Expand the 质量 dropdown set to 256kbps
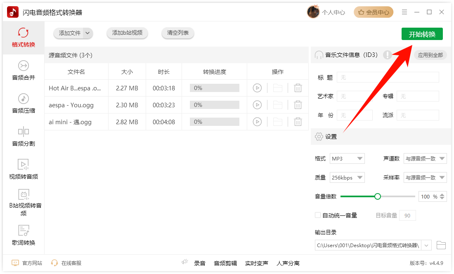This screenshot has height=274, width=454. point(347,177)
